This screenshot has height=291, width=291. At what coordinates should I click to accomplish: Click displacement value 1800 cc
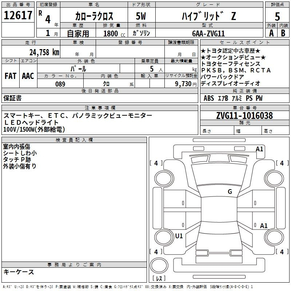pyautogui.click(x=114, y=33)
